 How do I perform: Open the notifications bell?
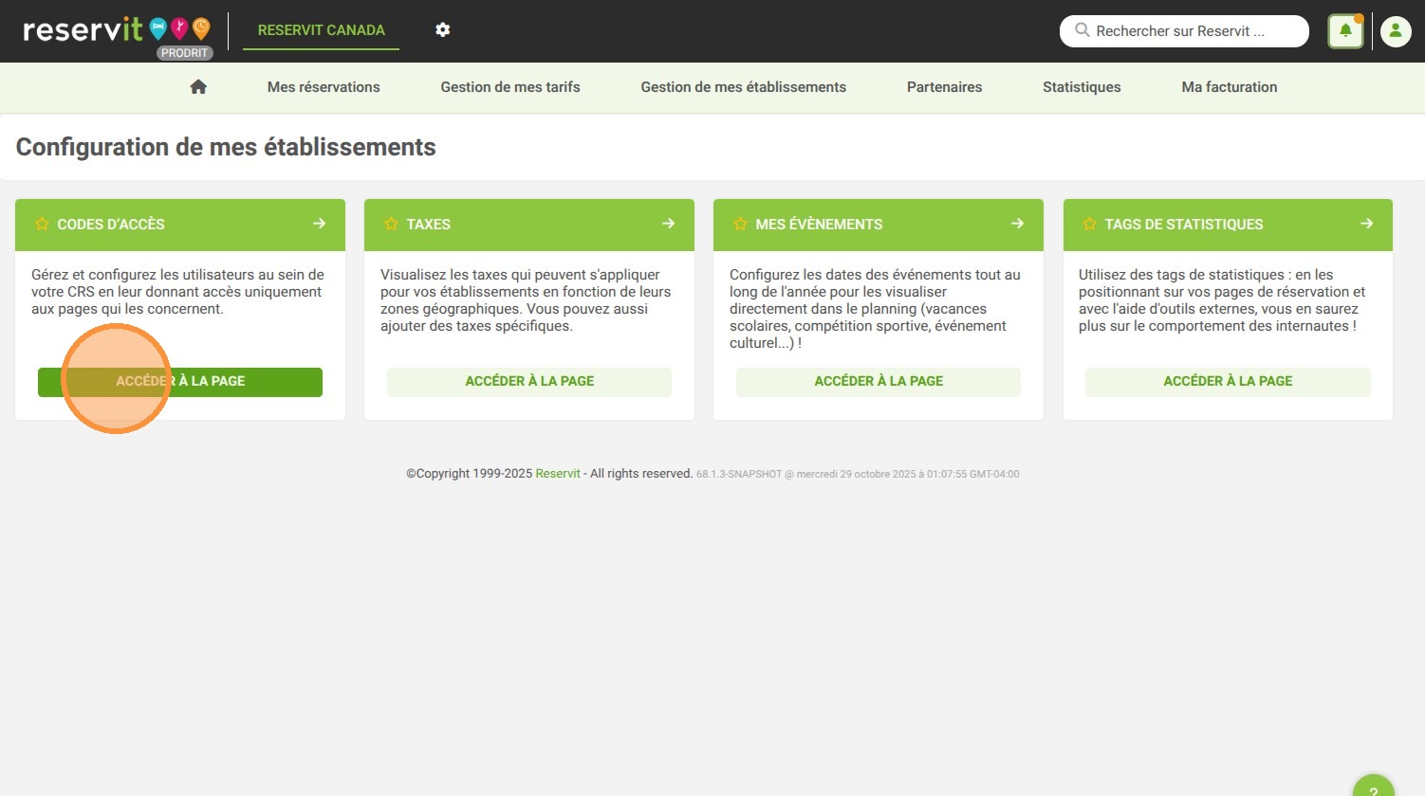click(x=1345, y=31)
